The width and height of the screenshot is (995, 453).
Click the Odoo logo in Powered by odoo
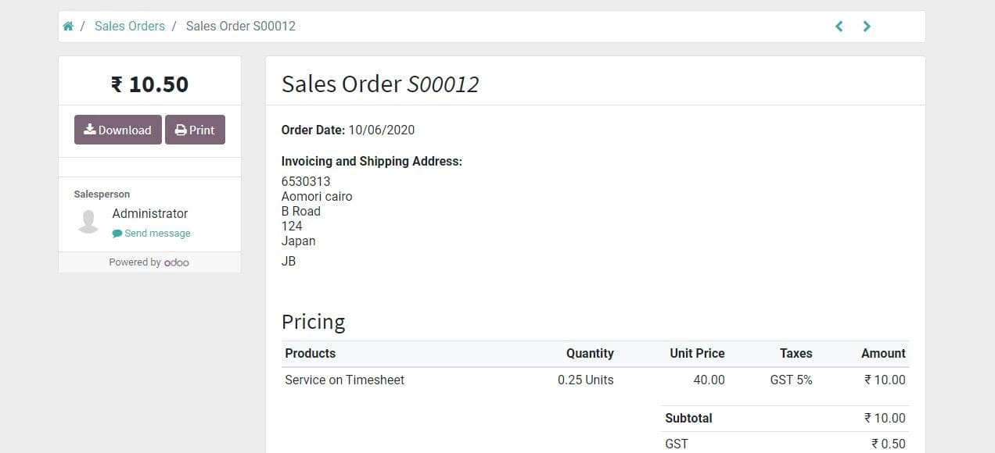pos(176,262)
